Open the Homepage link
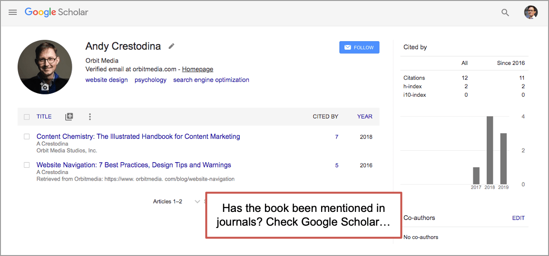The image size is (549, 256). (197, 69)
